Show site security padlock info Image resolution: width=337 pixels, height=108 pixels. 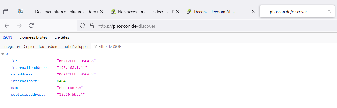[x=92, y=26]
